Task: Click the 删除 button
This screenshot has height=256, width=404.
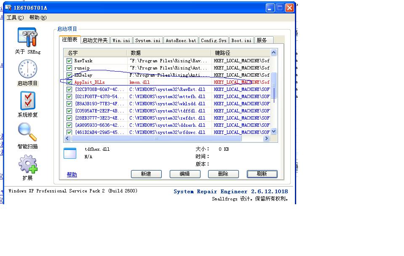Action: pos(223,174)
